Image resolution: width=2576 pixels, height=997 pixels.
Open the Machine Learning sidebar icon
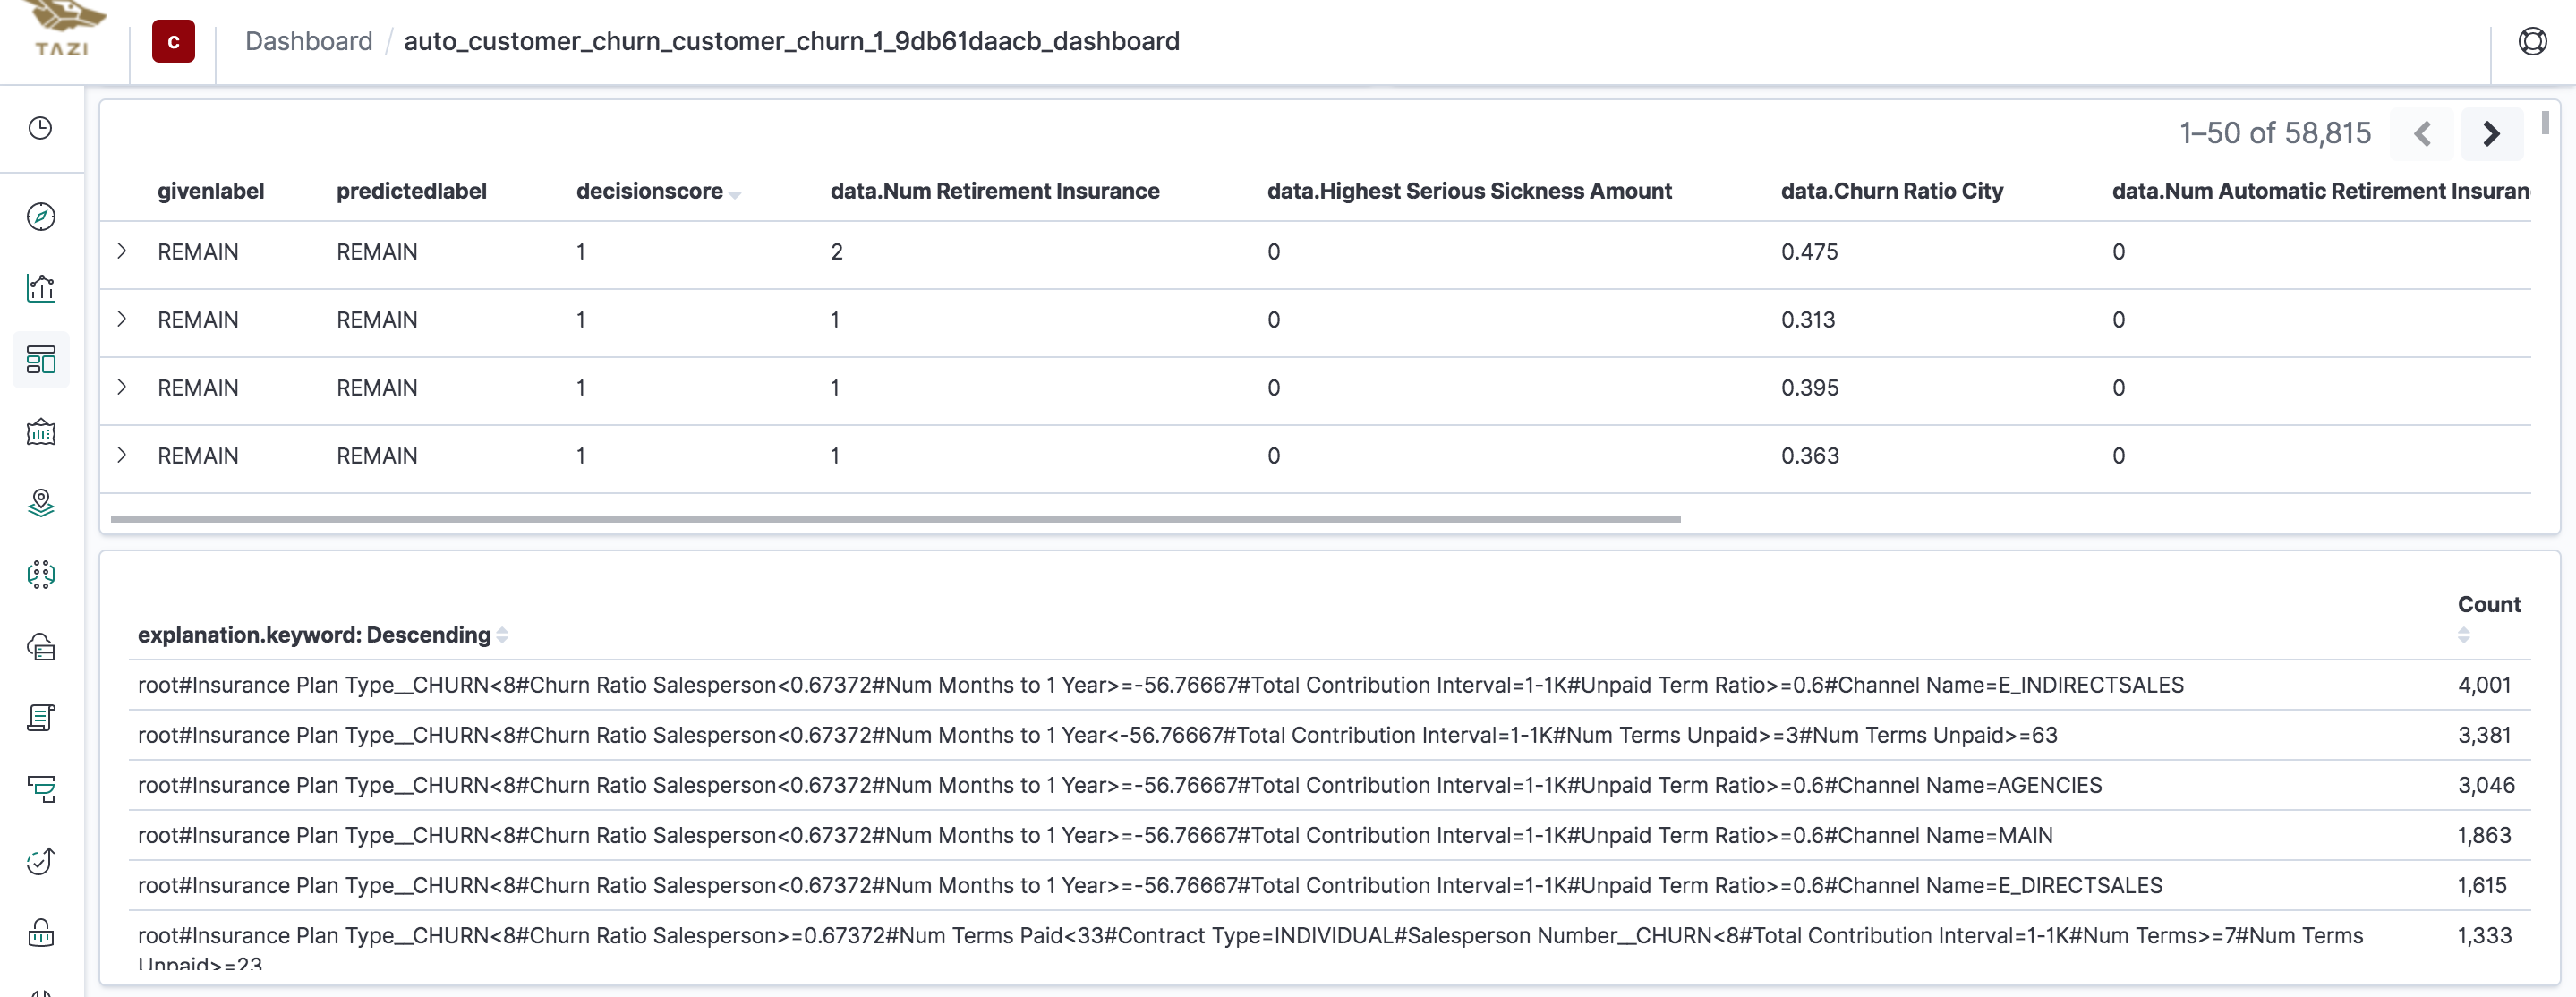(x=40, y=574)
